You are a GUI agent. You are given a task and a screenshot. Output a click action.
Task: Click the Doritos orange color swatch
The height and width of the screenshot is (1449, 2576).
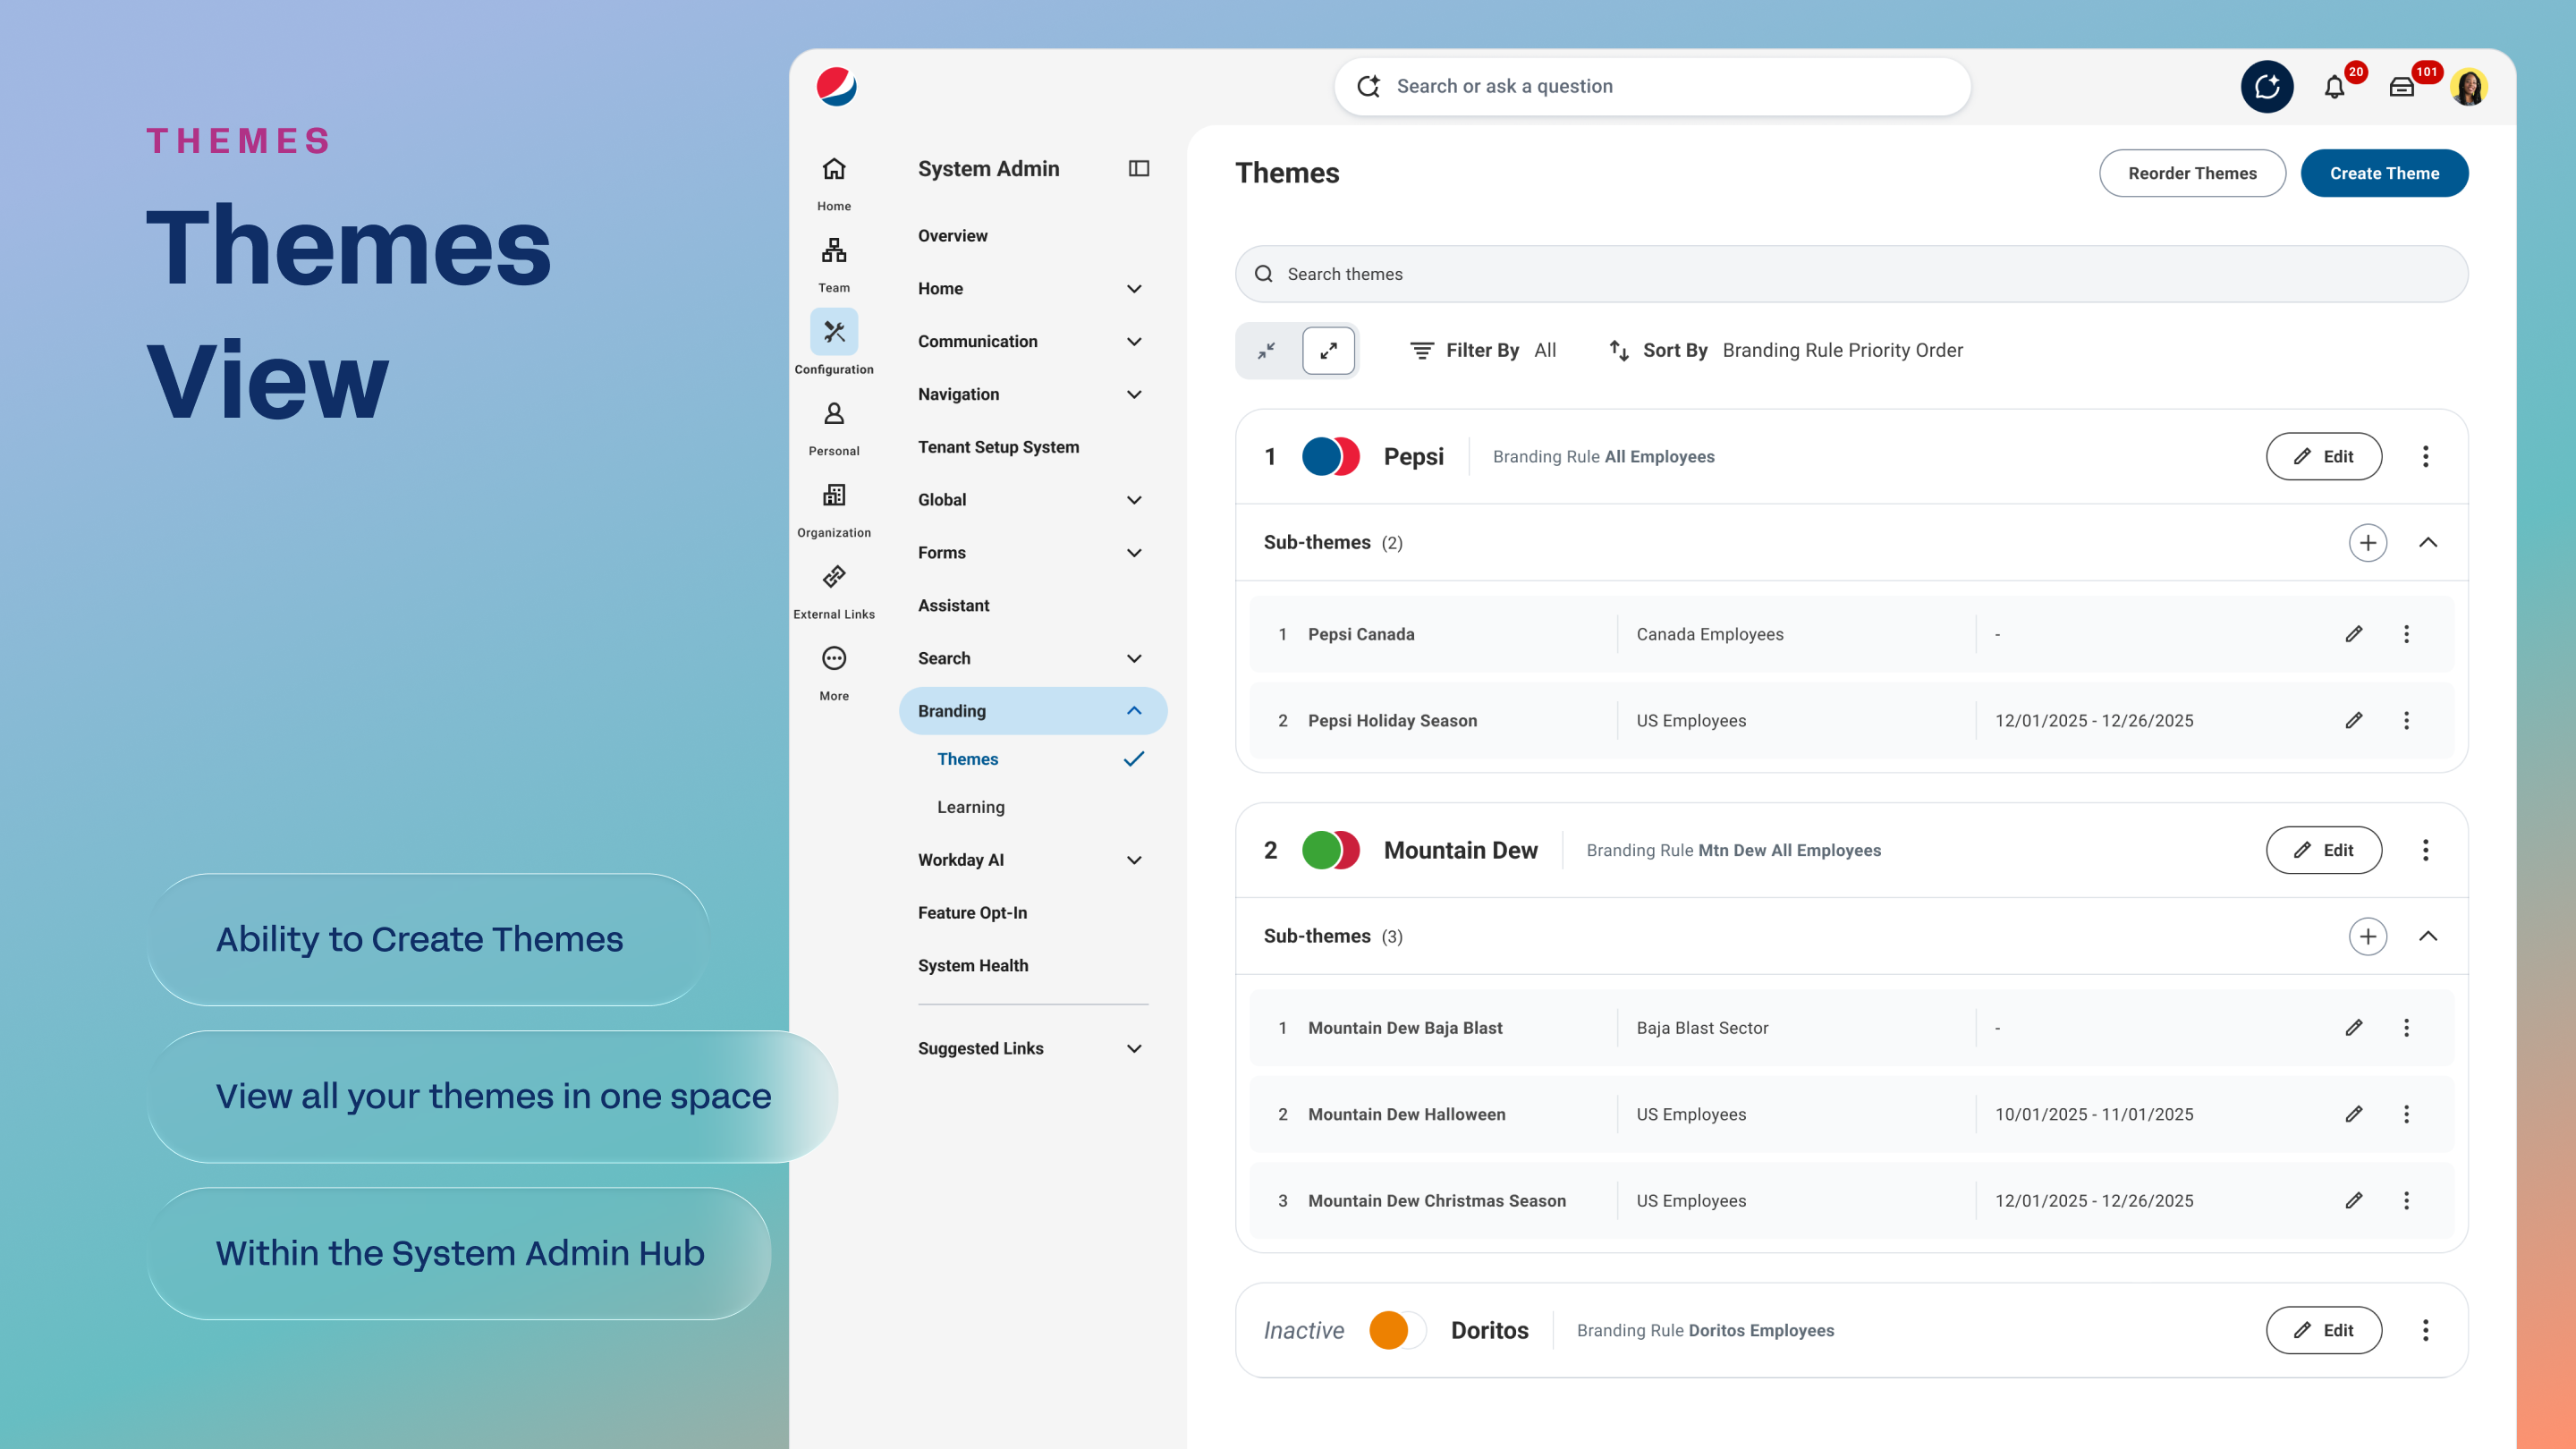[1387, 1330]
